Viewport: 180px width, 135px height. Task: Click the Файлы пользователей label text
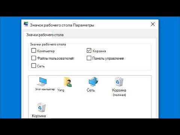[55, 58]
